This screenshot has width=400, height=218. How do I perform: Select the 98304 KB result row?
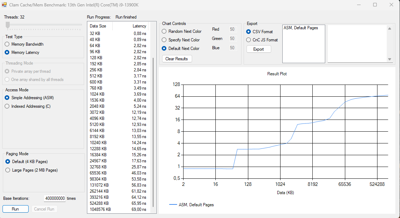click(x=118, y=179)
